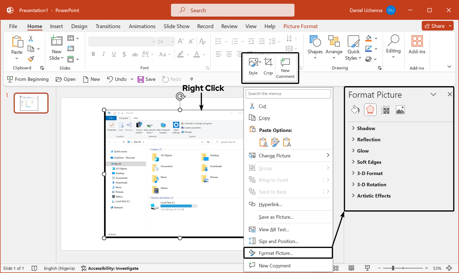Expand the Shadow section
This screenshot has height=273, width=459.
[x=366, y=128]
